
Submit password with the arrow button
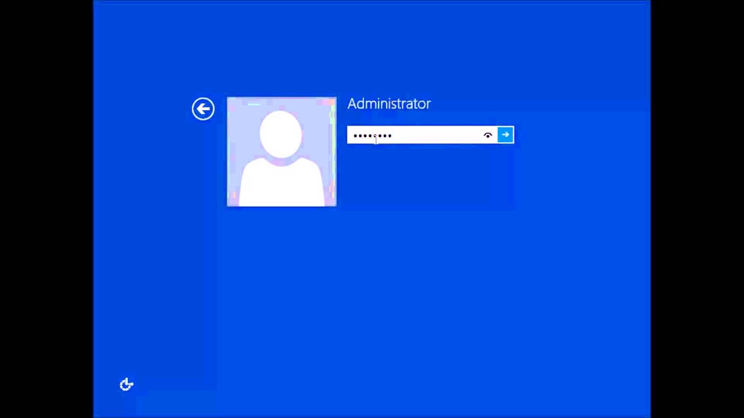click(x=506, y=135)
